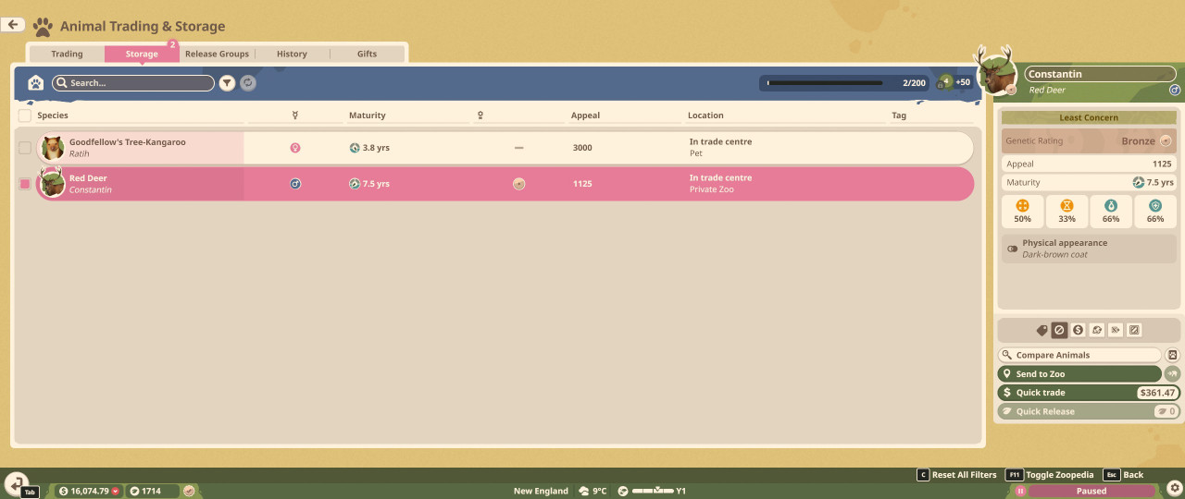Click into the Search field

pyautogui.click(x=133, y=83)
